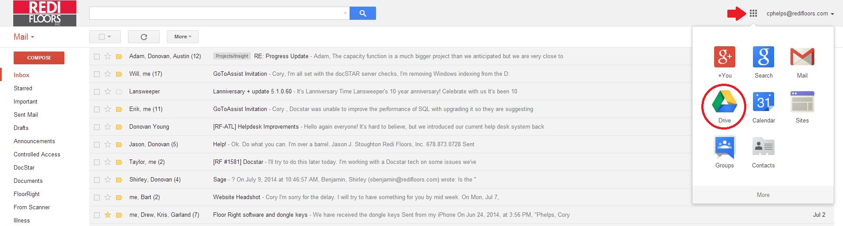843x226 pixels.
Task: Open the Mail switcher dropdown
Action: [24, 37]
